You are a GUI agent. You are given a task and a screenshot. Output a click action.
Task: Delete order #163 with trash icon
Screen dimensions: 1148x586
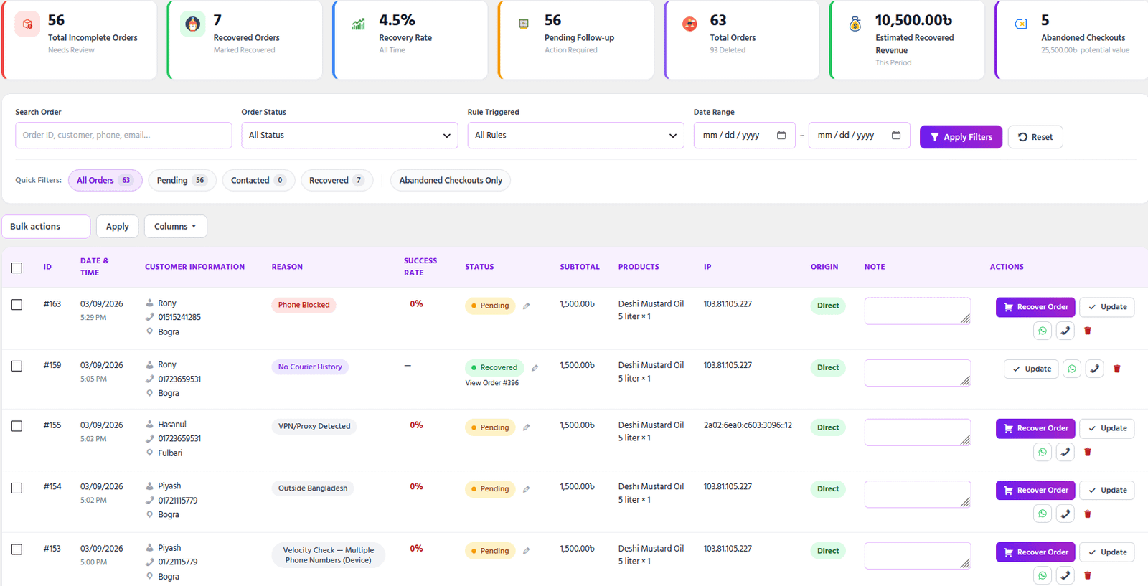tap(1088, 331)
